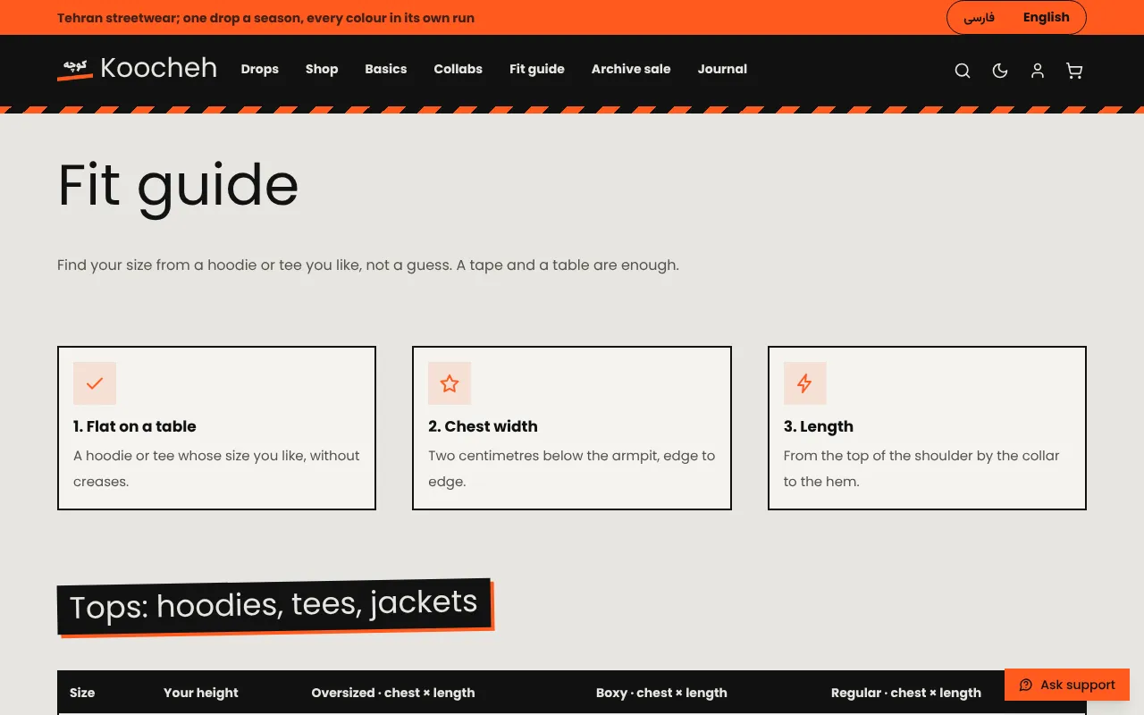Click the '2. Chest width' heading
Image resolution: width=1144 pixels, height=715 pixels.
(x=483, y=426)
